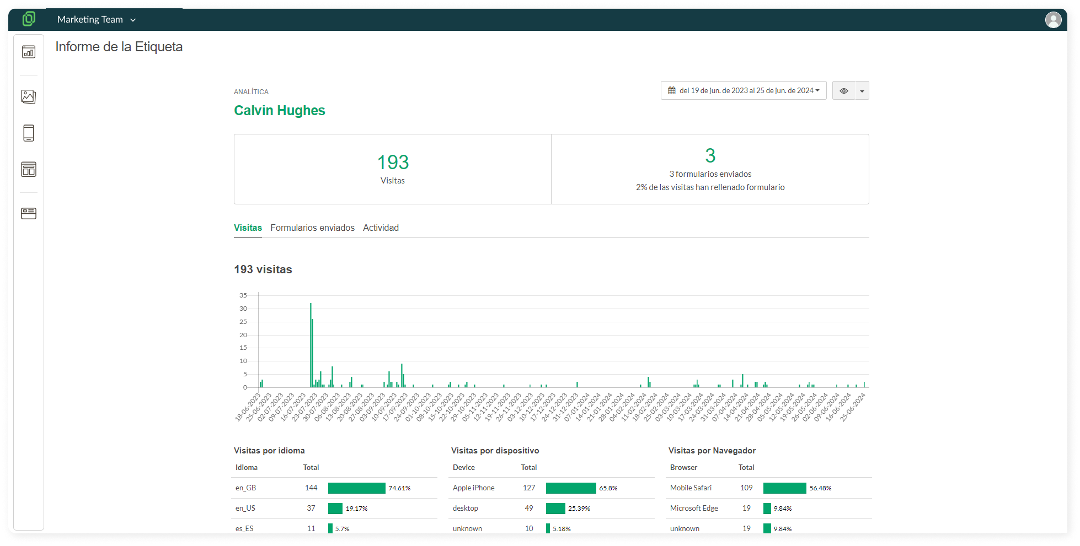
Task: Open the analytics chart sidebar icon
Action: [29, 52]
